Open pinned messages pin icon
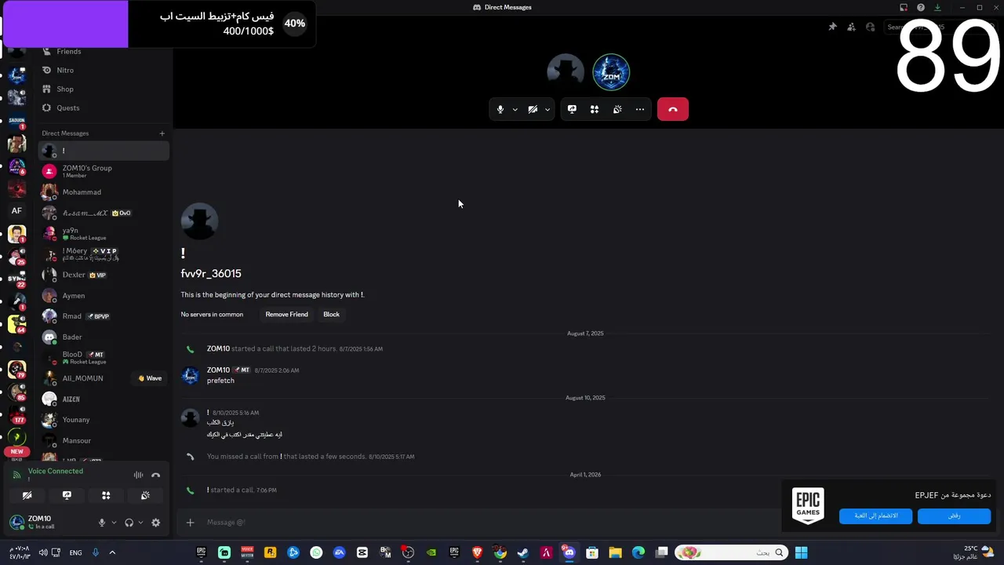 pos(832,27)
